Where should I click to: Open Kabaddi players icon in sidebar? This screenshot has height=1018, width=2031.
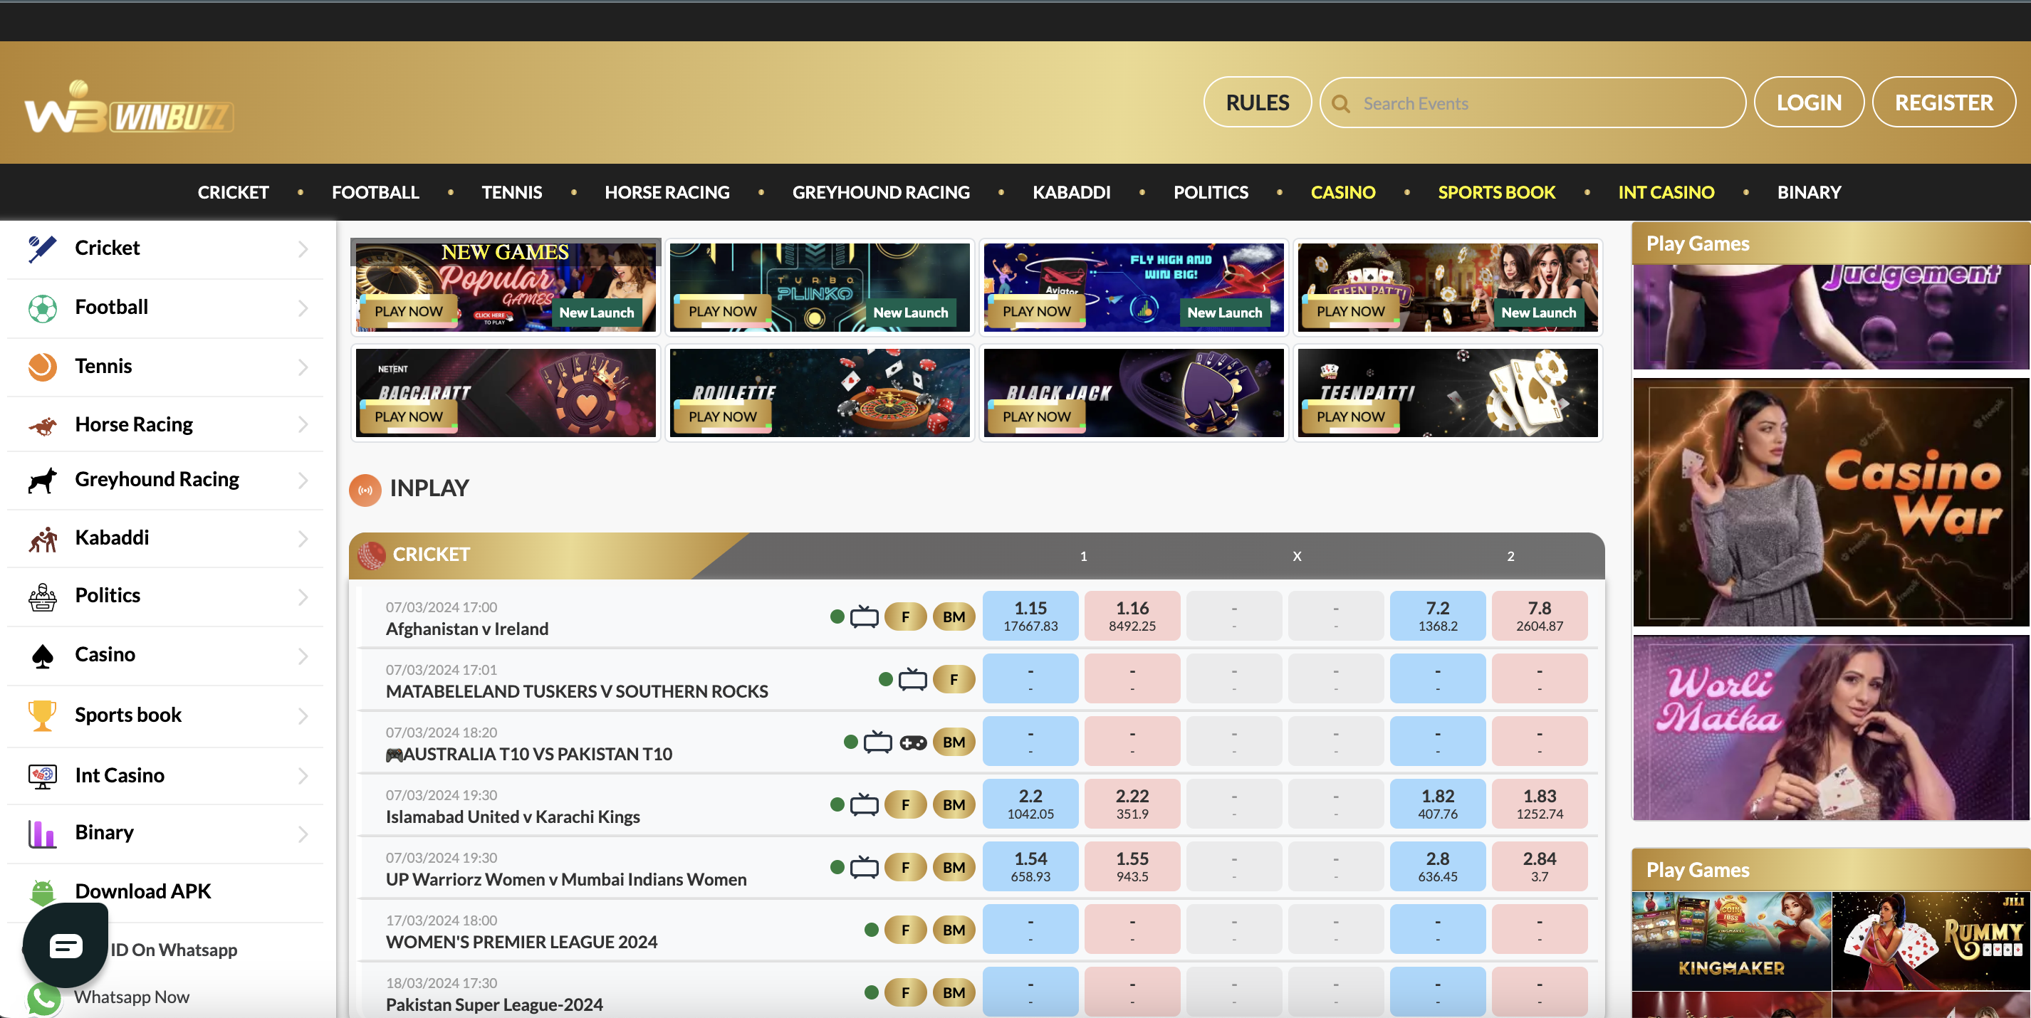[x=42, y=539]
